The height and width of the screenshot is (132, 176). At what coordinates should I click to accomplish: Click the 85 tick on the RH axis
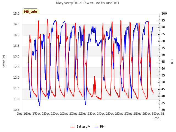coord(163,34)
